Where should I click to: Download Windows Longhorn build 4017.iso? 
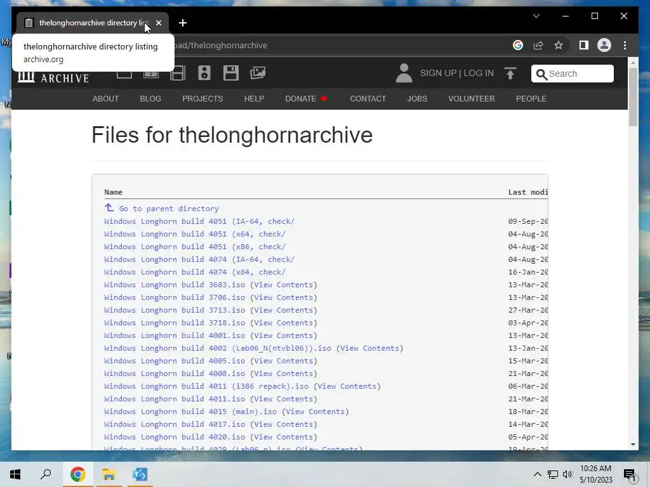(175, 424)
